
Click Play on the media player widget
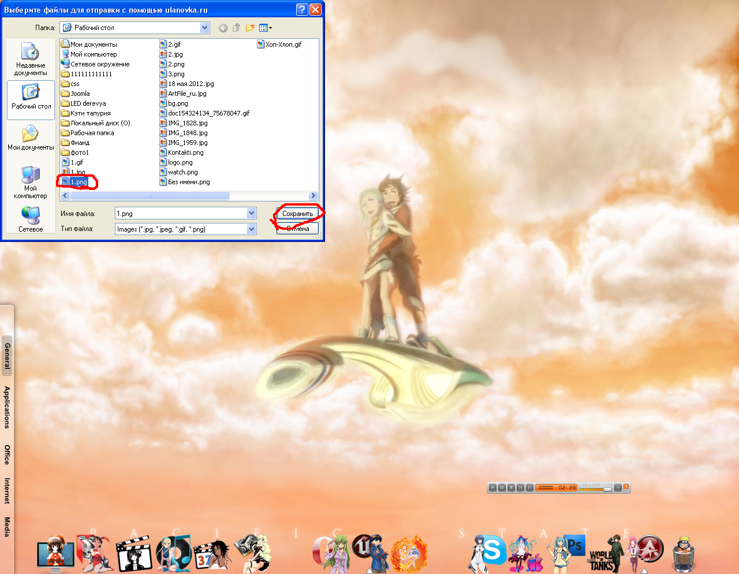(492, 488)
